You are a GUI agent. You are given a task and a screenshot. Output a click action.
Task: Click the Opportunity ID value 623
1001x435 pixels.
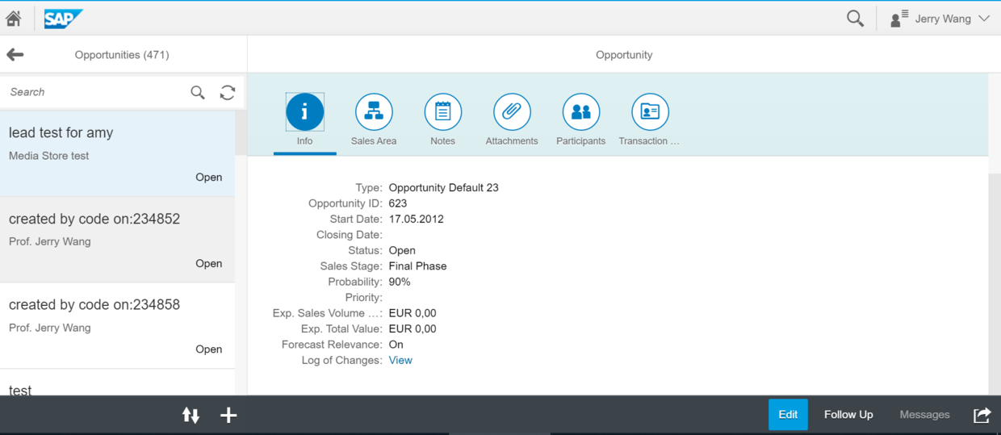(x=398, y=203)
